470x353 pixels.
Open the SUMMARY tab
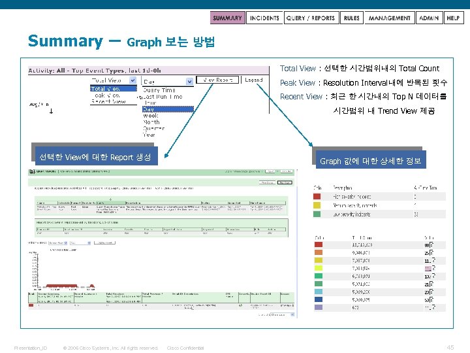click(228, 18)
